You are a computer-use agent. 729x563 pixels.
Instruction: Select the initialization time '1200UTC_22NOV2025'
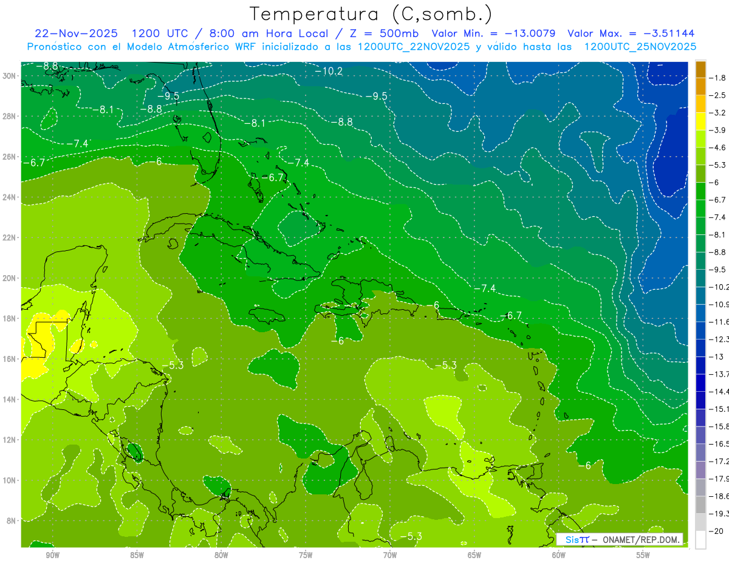[414, 47]
